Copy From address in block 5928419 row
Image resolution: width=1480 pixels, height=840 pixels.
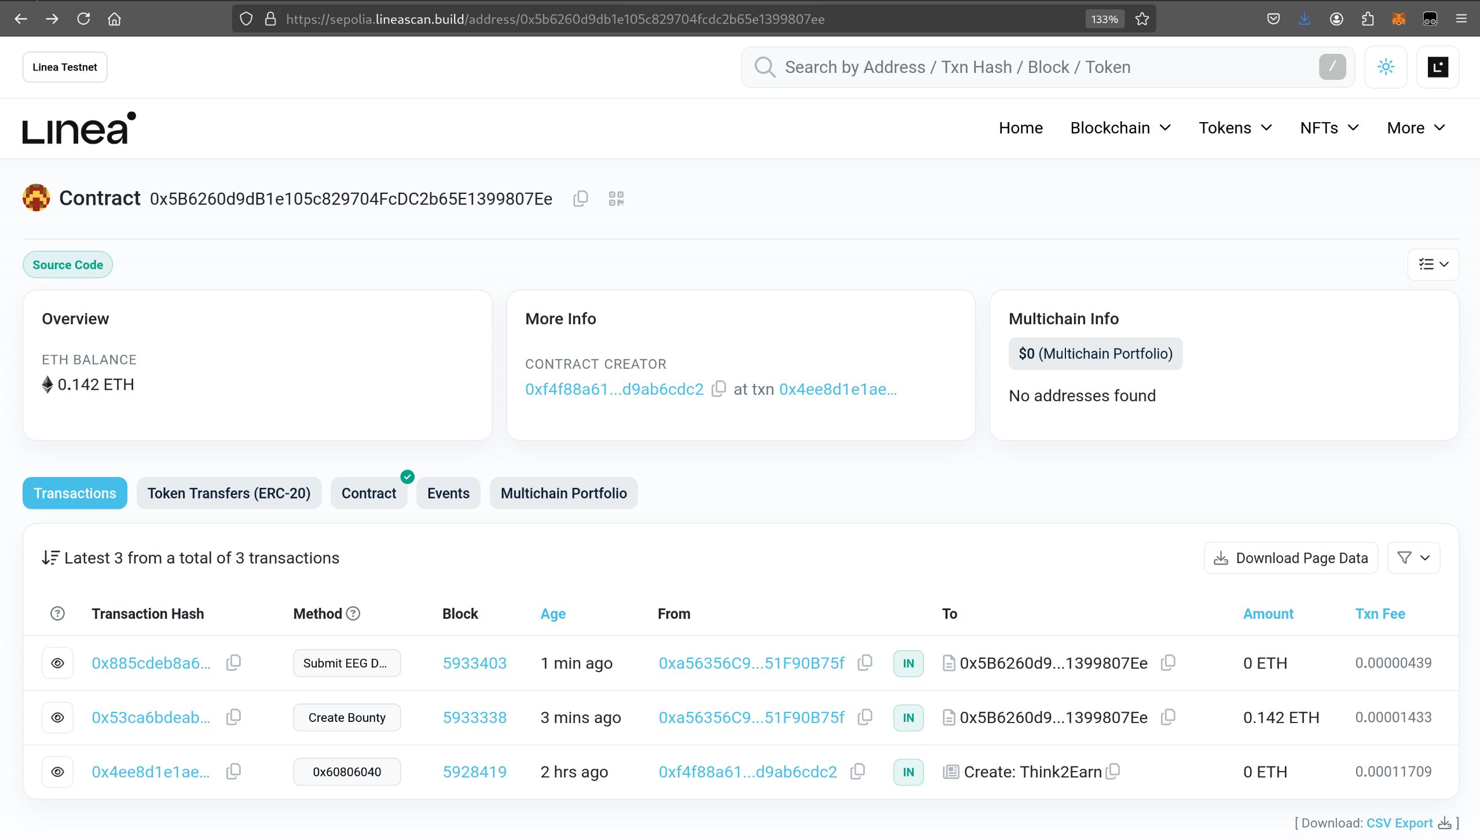[x=858, y=772]
